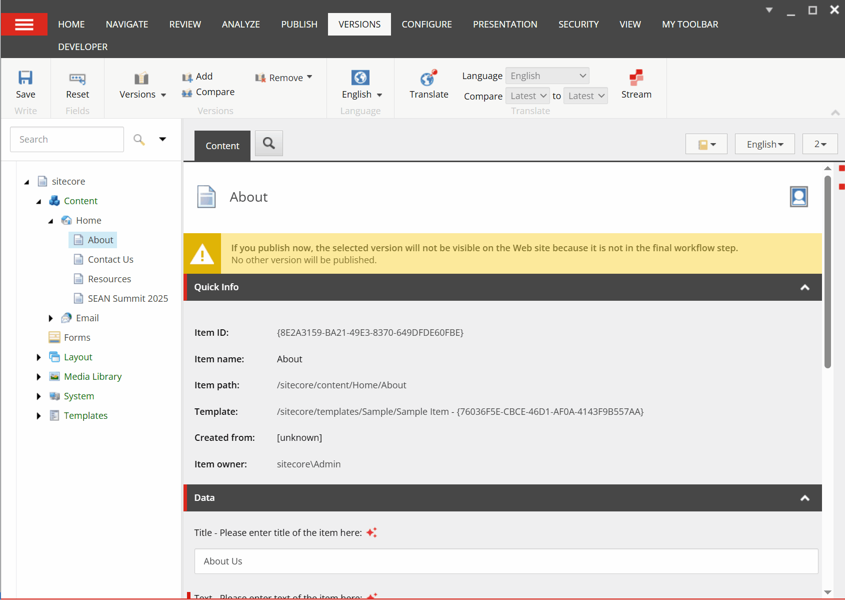
Task: Open the Remove version dropdown
Action: 284,78
